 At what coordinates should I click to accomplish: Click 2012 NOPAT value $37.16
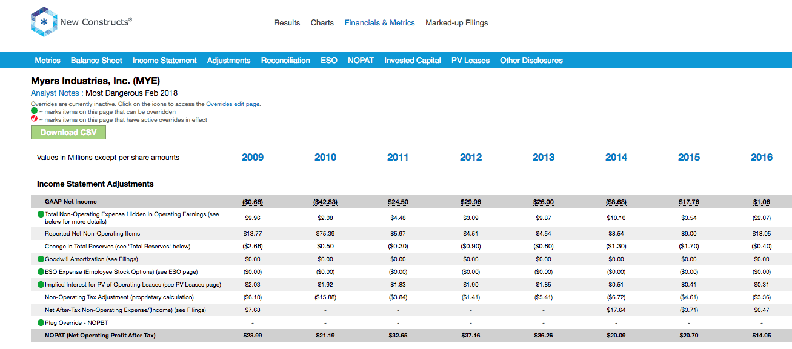click(x=471, y=336)
